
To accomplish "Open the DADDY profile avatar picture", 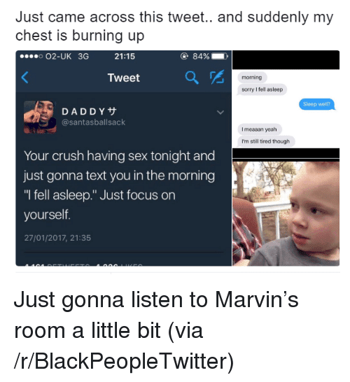I will coord(40,117).
